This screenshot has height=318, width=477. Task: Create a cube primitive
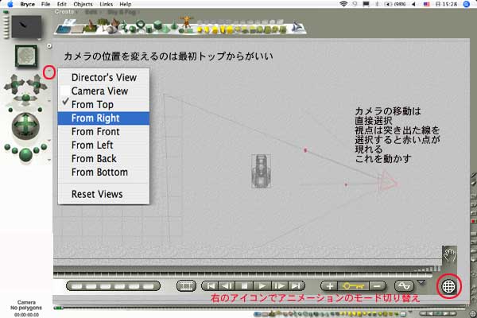coord(158,26)
